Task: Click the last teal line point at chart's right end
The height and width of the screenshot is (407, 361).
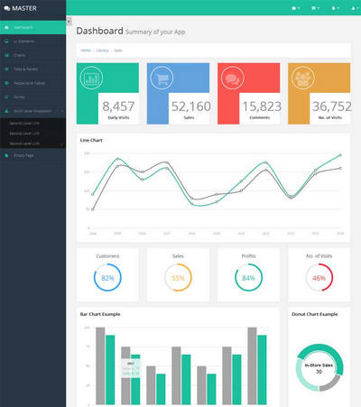Action: pos(340,155)
